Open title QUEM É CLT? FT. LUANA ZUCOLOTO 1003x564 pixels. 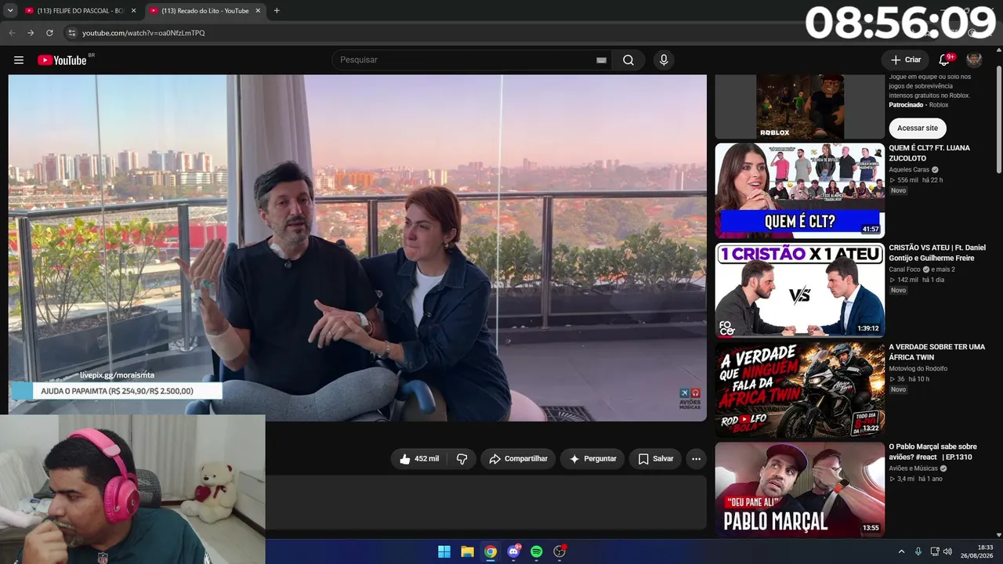(929, 154)
